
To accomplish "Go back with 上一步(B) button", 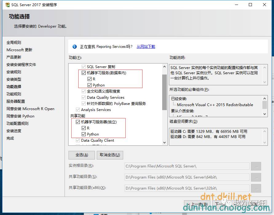I will [198, 204].
